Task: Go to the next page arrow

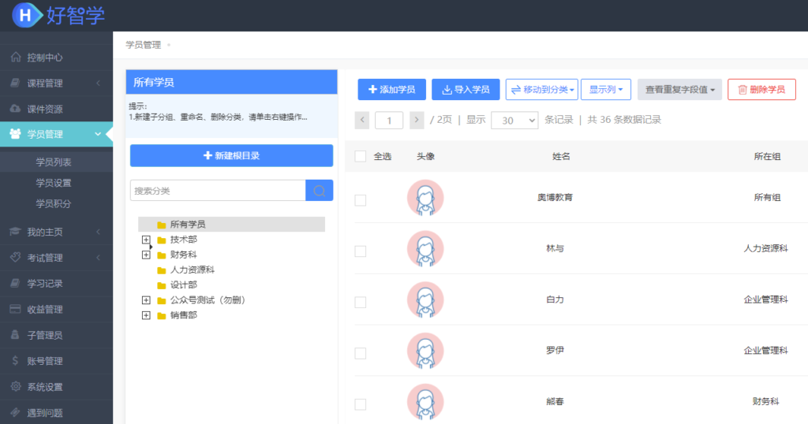Action: click(417, 120)
